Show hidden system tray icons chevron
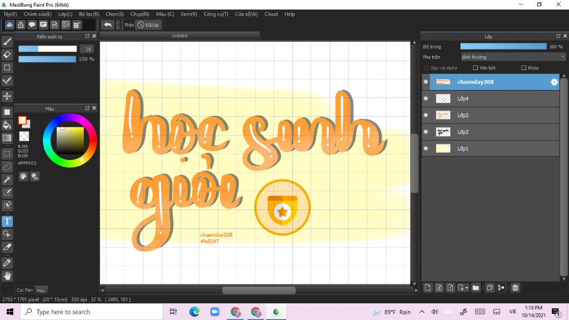Screen dimensions: 569x320 [421, 312]
